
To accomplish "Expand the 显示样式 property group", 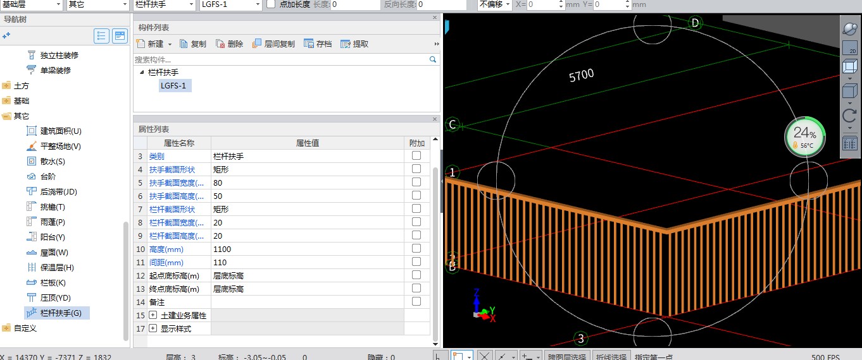I will (x=153, y=328).
